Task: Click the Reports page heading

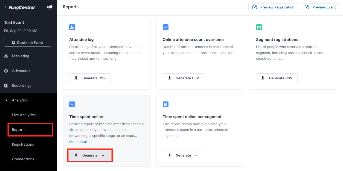Action: pyautogui.click(x=71, y=7)
